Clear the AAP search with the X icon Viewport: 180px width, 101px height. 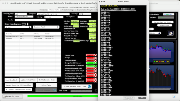coord(30,27)
